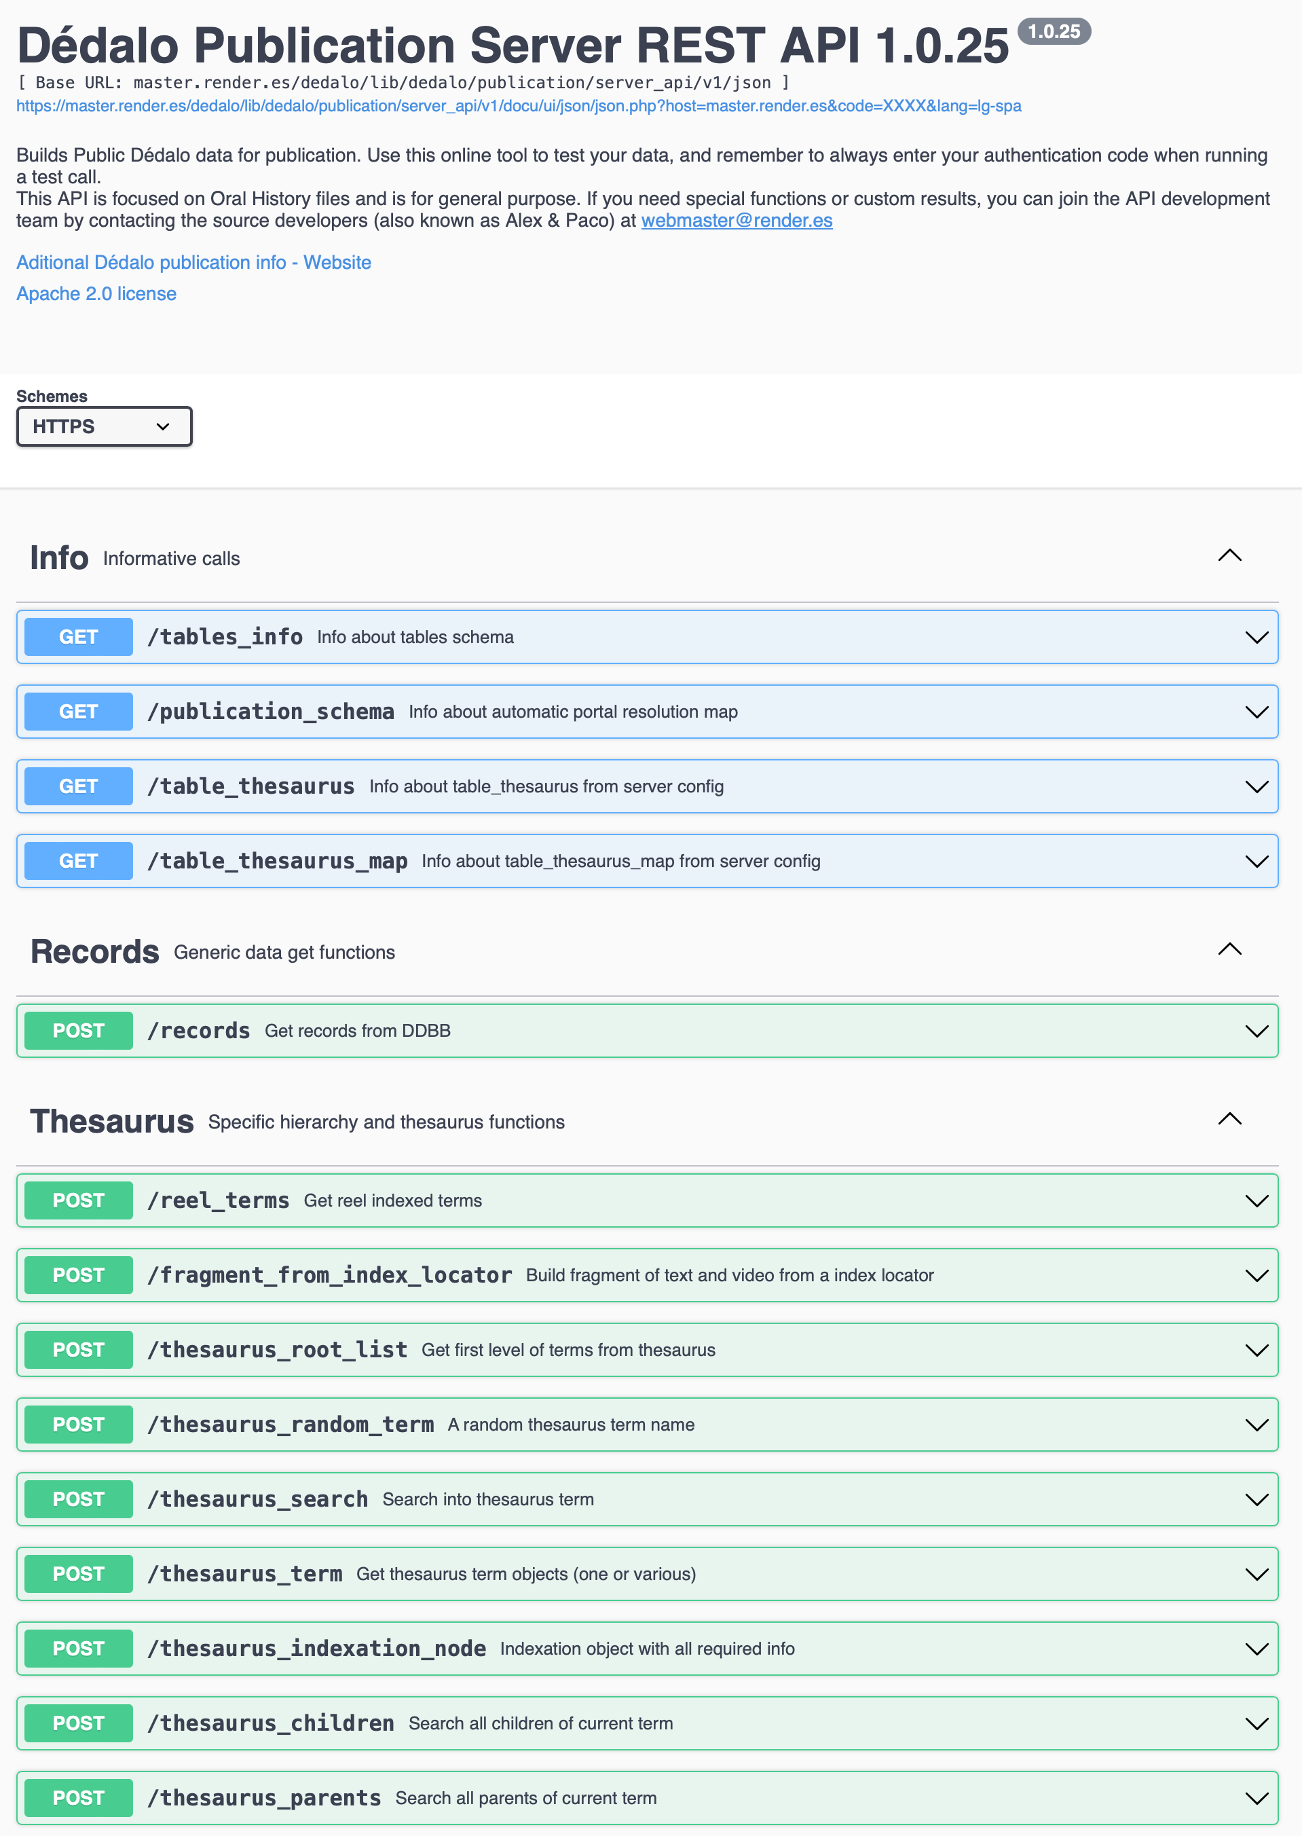Expand the /thesaurus_parents endpoint arrow
Screen dimensions: 1302x1836
coord(1257,1799)
